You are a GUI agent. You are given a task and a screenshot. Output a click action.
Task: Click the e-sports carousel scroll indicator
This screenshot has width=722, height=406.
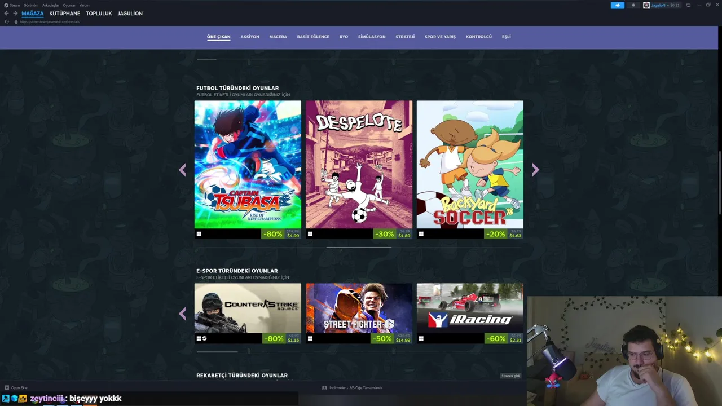coord(217,351)
